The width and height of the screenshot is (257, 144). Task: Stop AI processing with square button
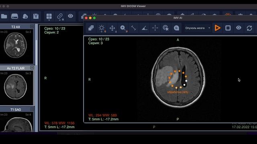pos(228,28)
